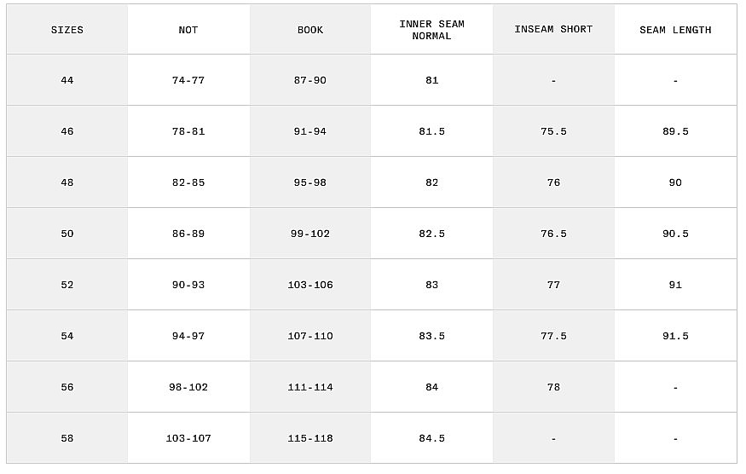Click inseam short value 75.5
Image resolution: width=746 pixels, height=474 pixels.
point(553,131)
